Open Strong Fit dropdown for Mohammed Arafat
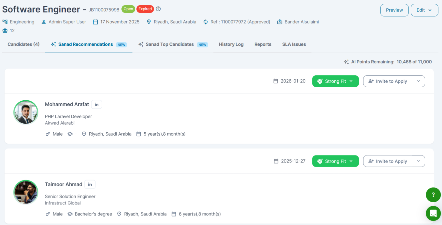The image size is (442, 225). pos(335,81)
